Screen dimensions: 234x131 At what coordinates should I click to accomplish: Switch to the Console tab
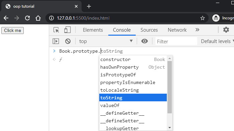coord(122,30)
